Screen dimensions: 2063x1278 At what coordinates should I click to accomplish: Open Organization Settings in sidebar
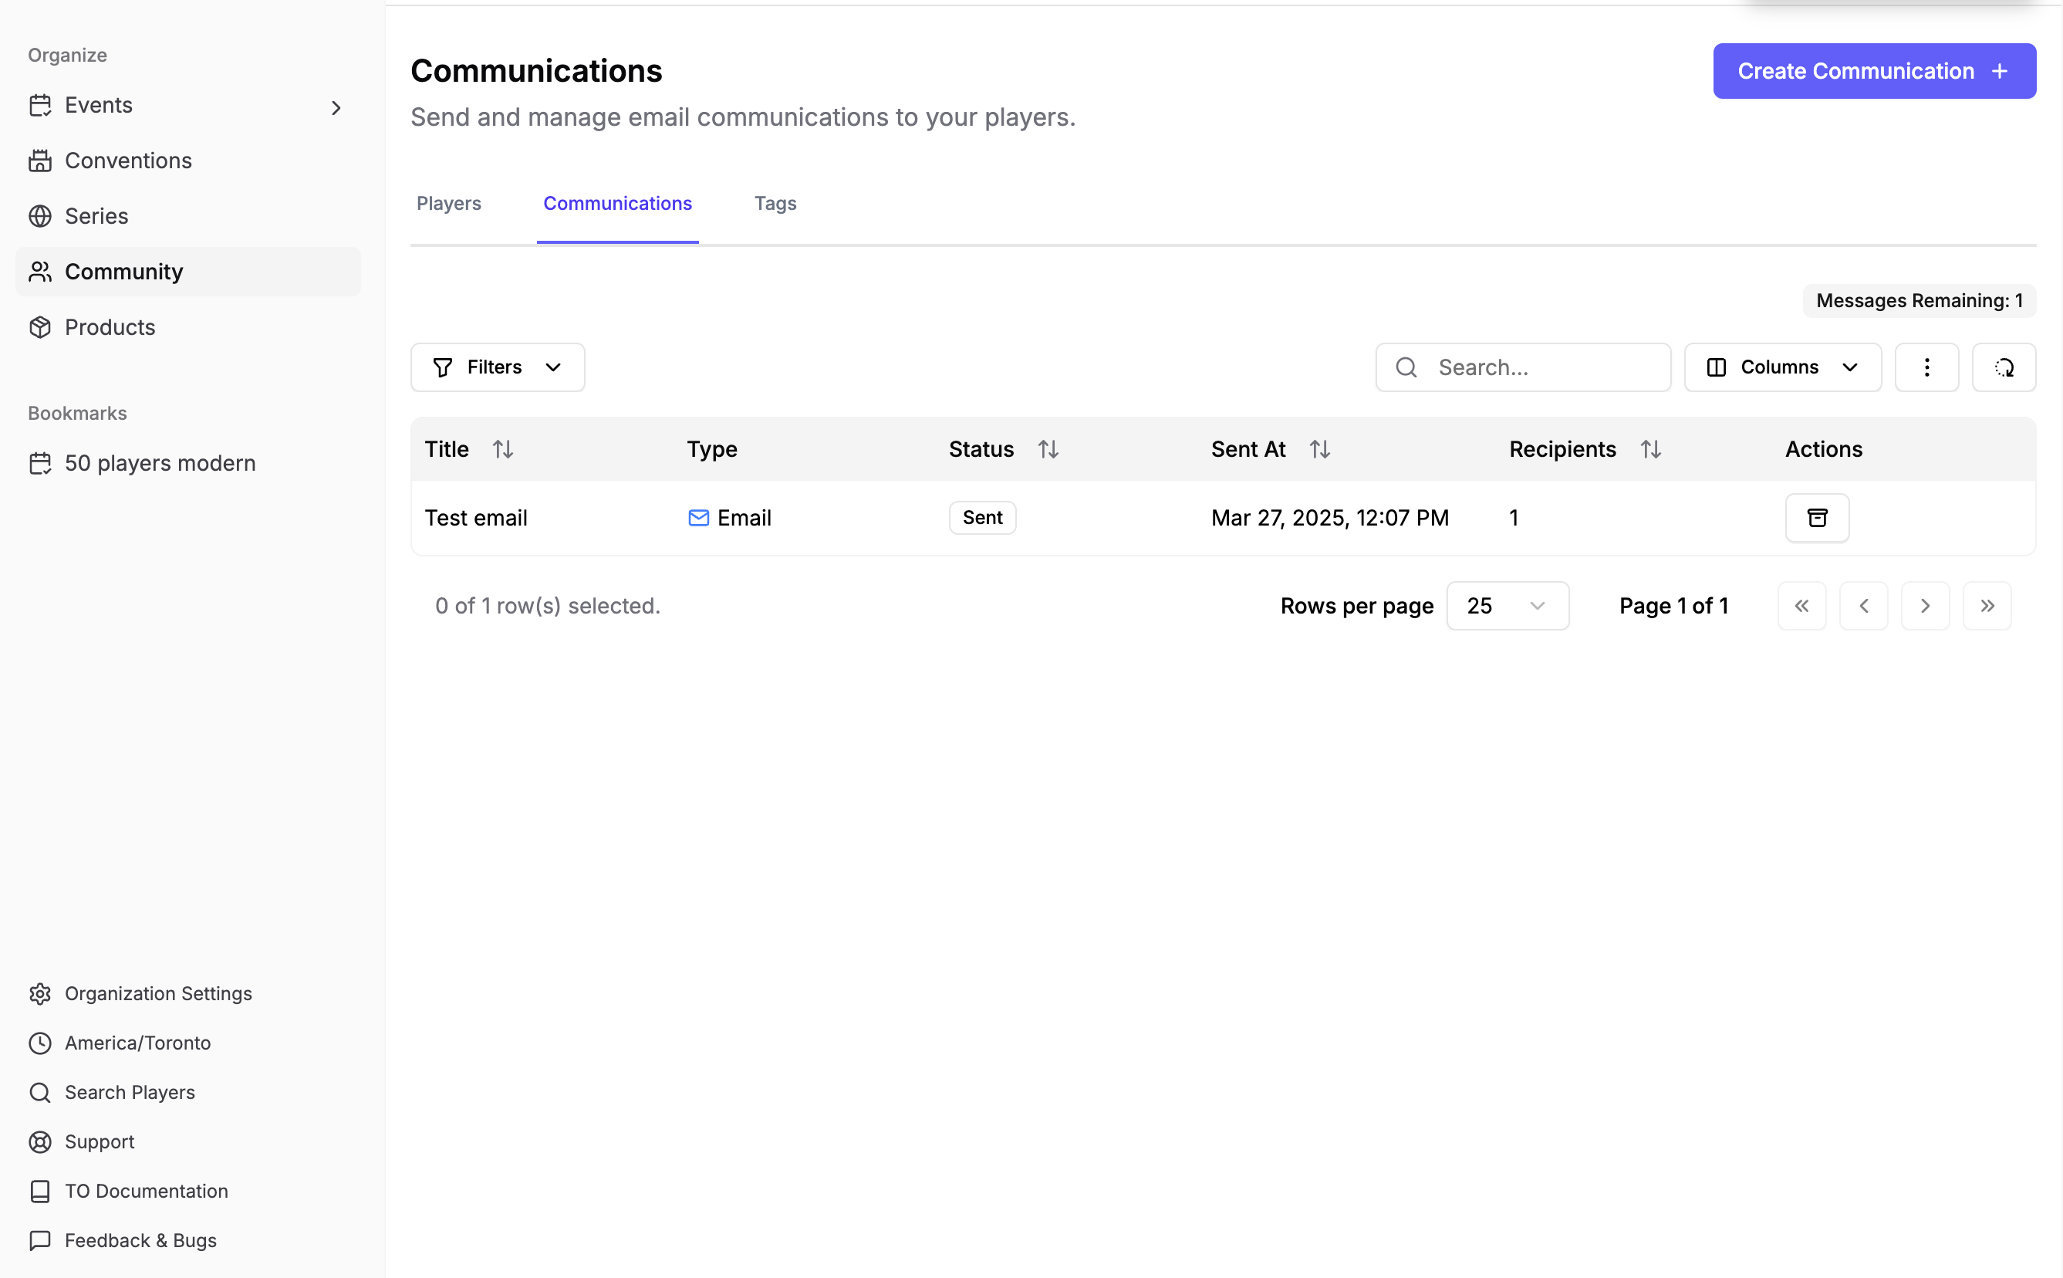158,993
